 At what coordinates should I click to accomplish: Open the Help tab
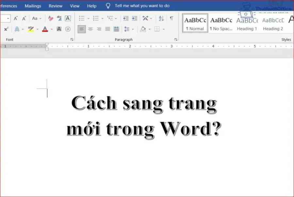tap(92, 6)
